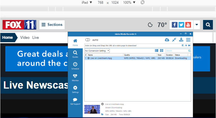Click the compact mode arrows icon
216x118 pixels.
click(x=174, y=40)
